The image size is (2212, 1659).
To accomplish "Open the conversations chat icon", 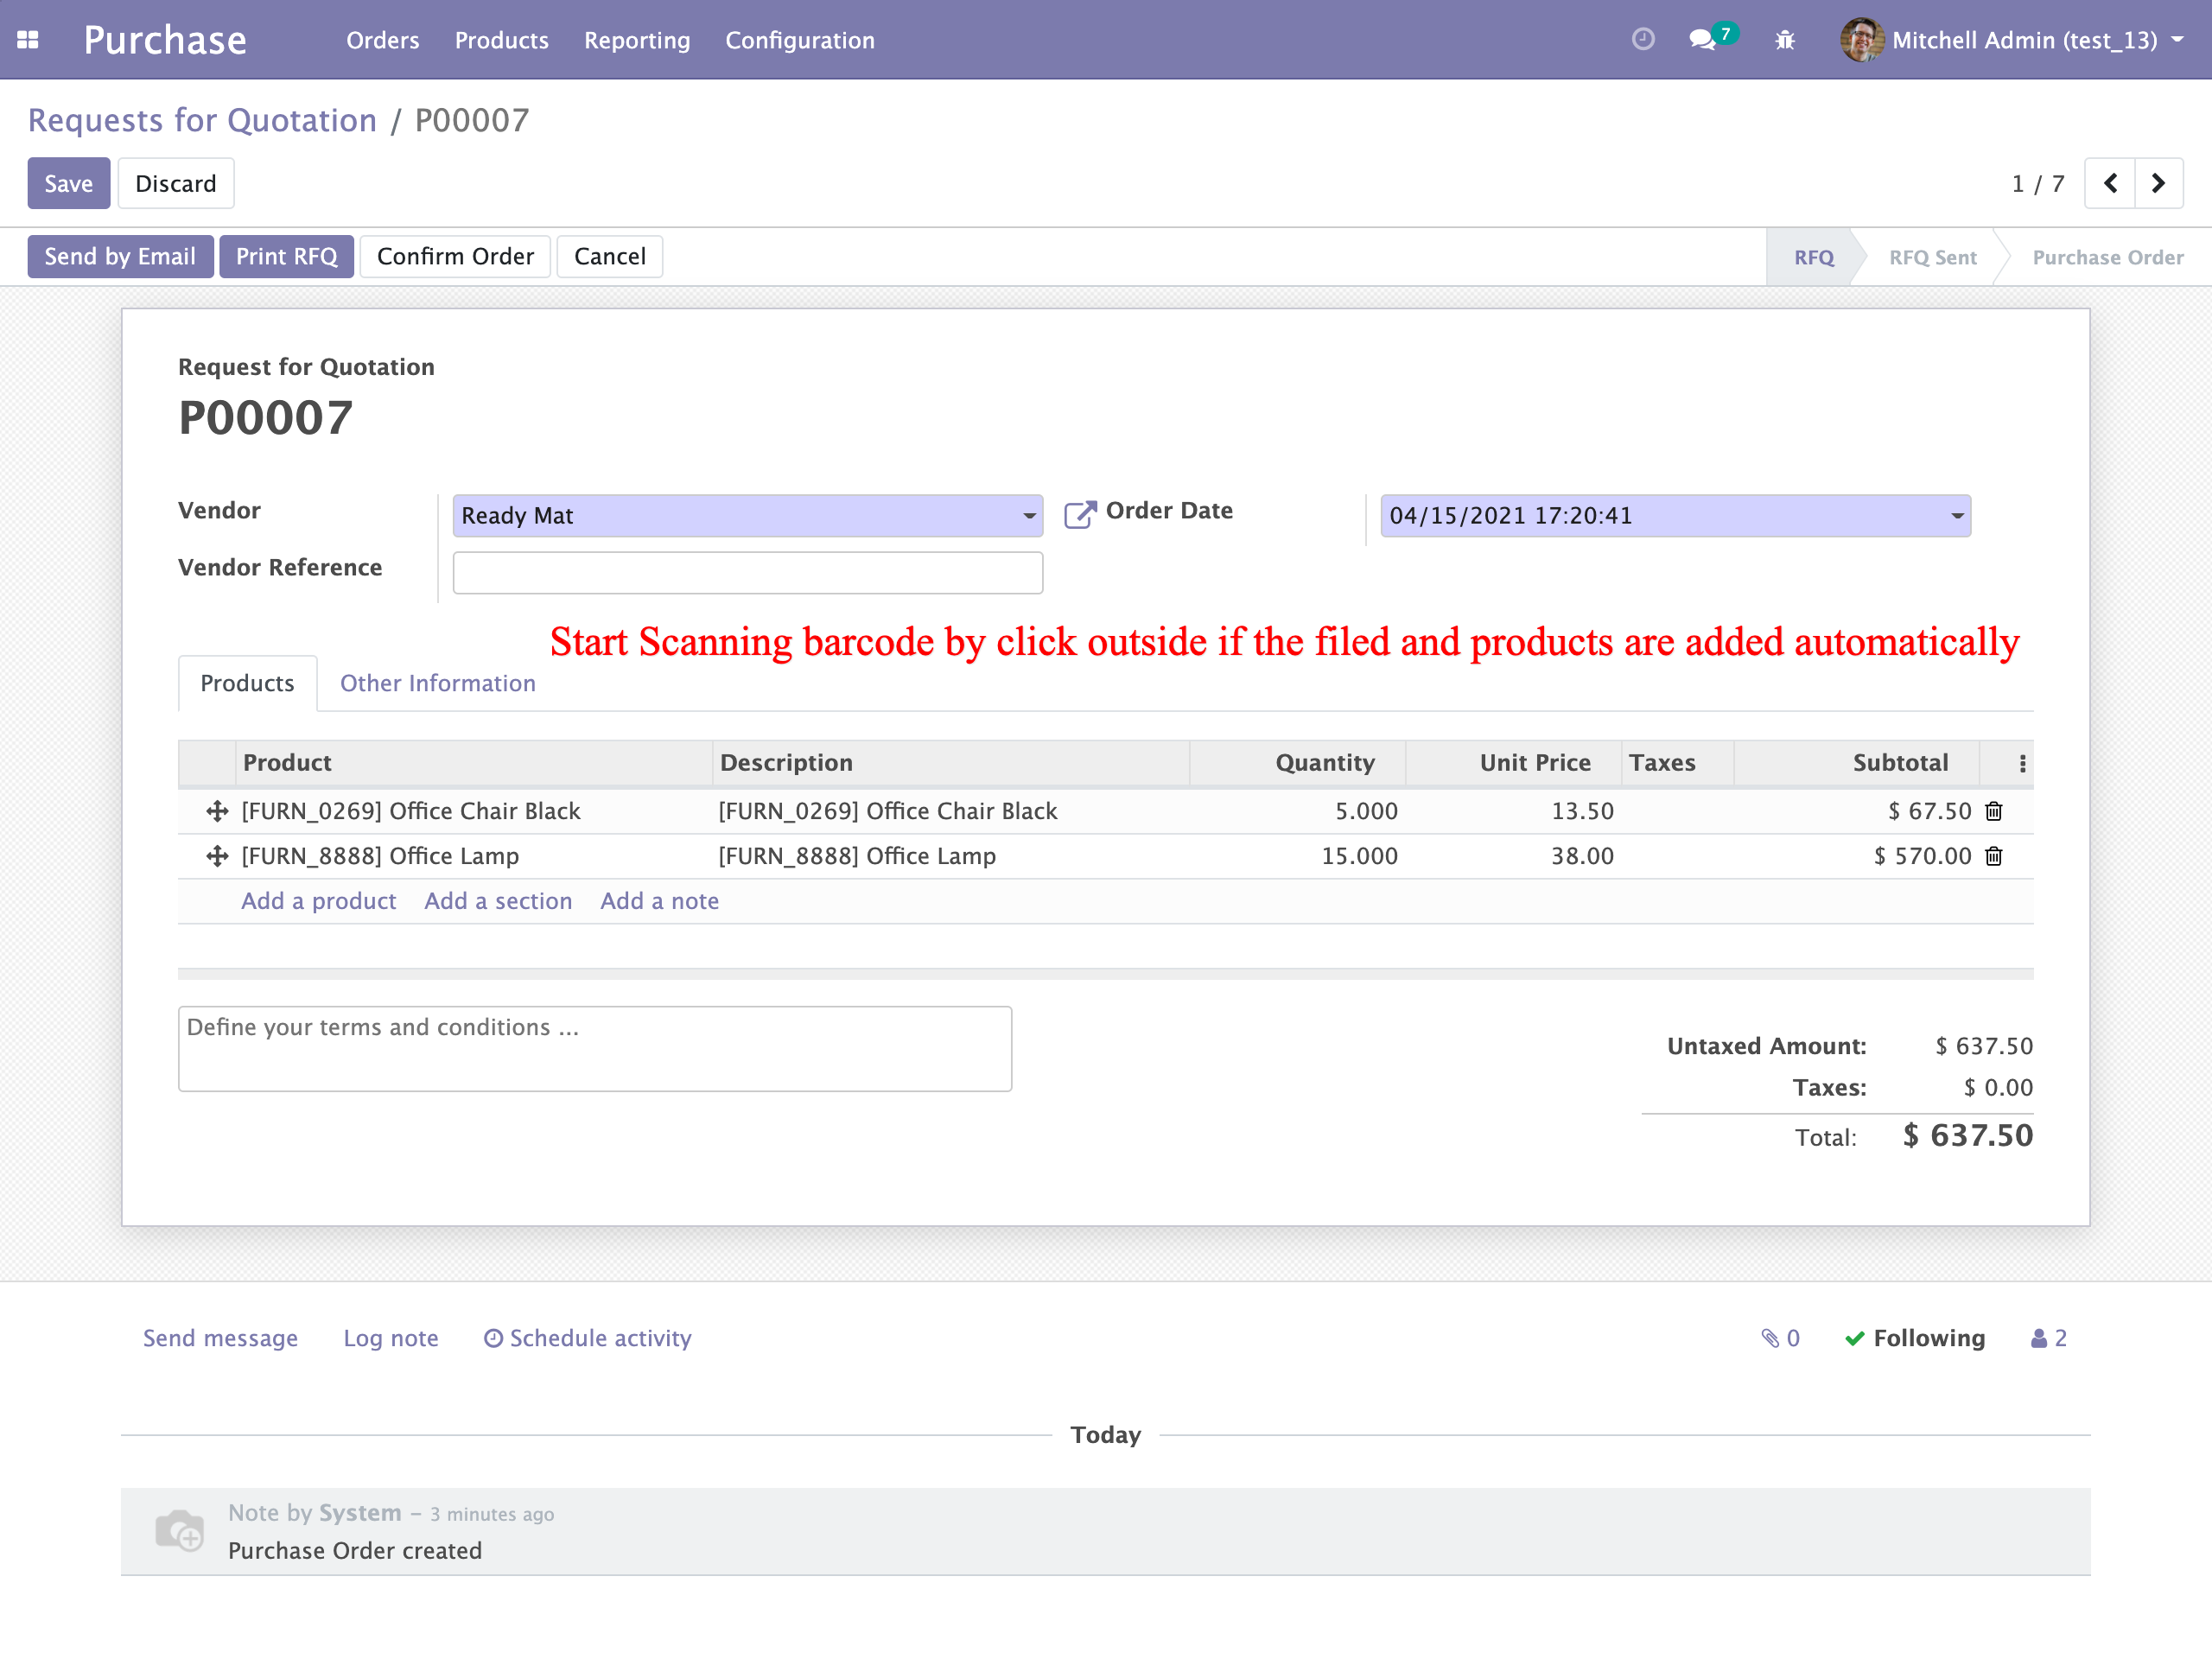I will pyautogui.click(x=1702, y=40).
